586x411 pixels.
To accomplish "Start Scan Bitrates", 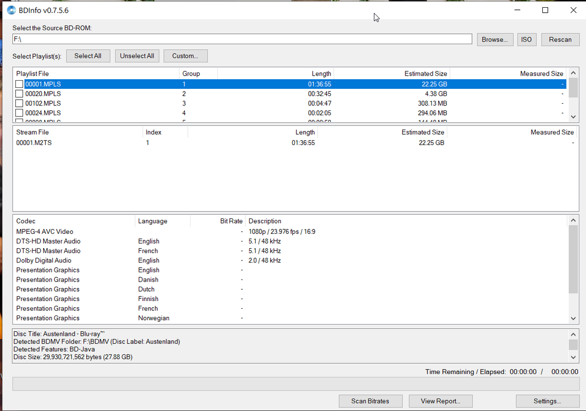I will pos(370,401).
